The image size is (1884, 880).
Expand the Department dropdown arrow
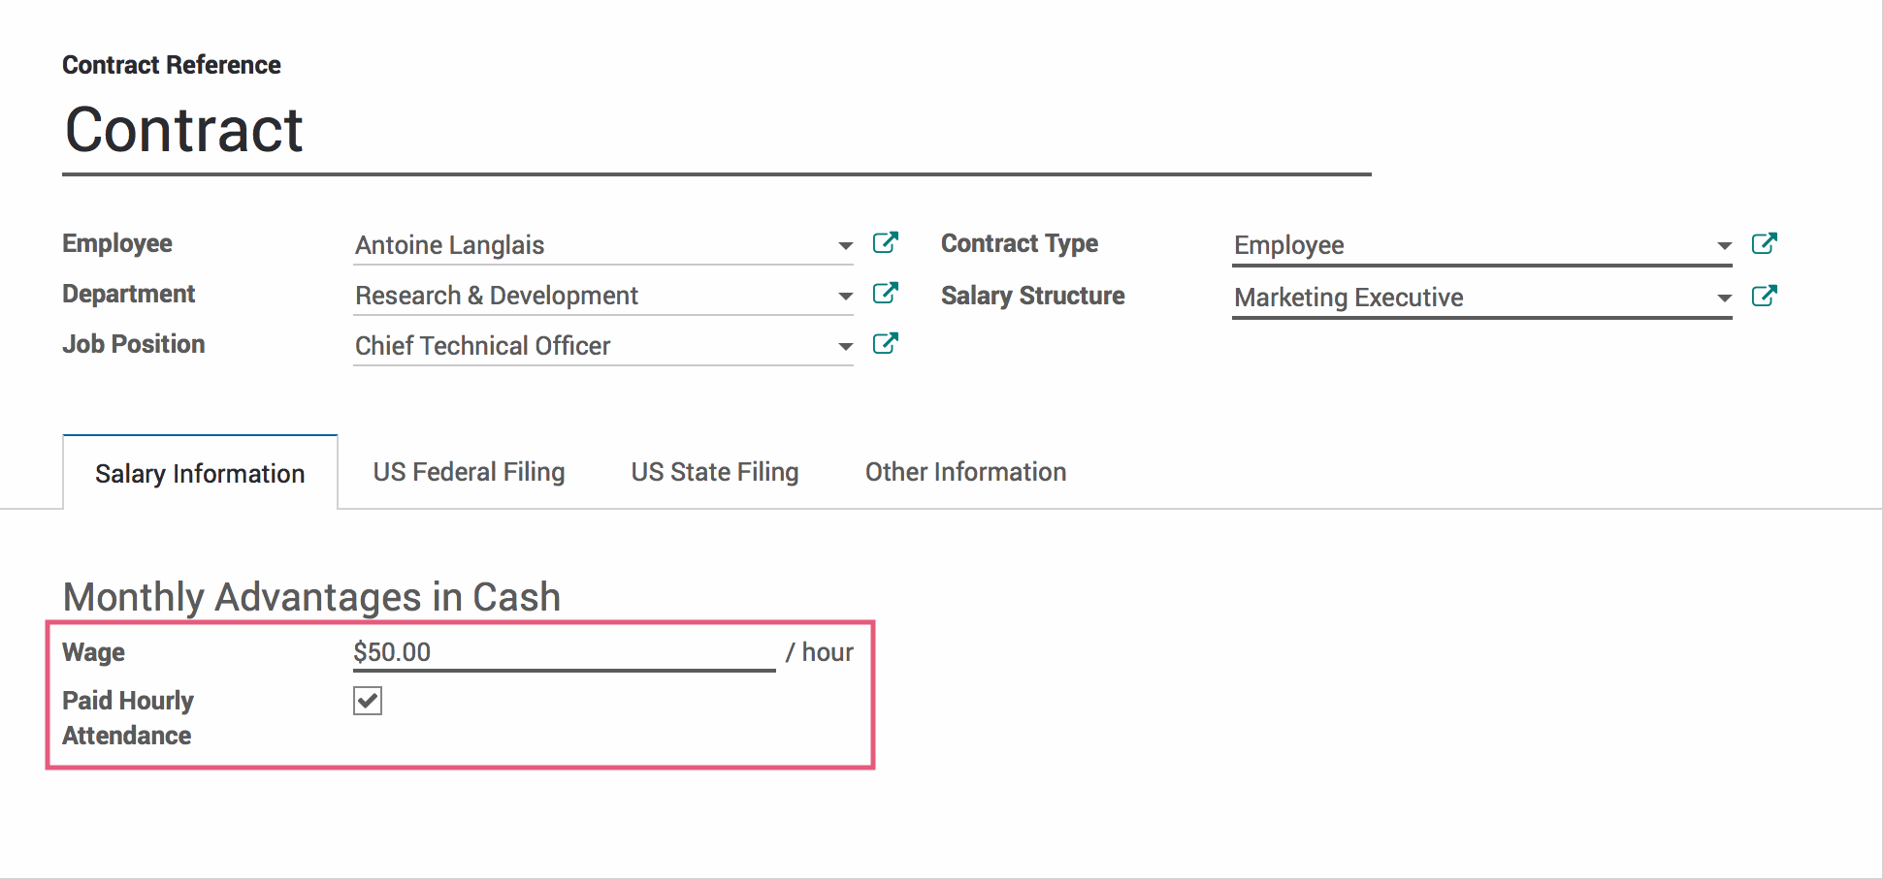pyautogui.click(x=845, y=297)
